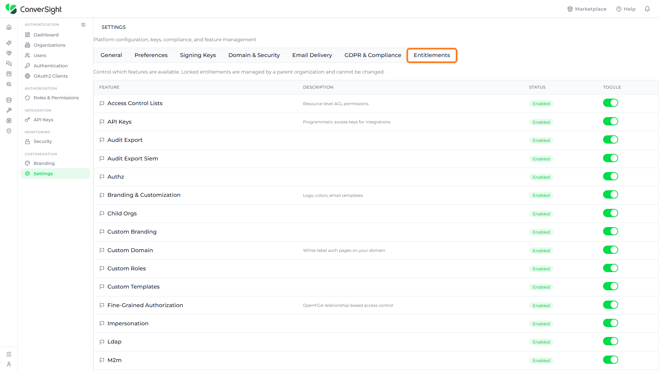Open Help in the top bar

point(626,9)
